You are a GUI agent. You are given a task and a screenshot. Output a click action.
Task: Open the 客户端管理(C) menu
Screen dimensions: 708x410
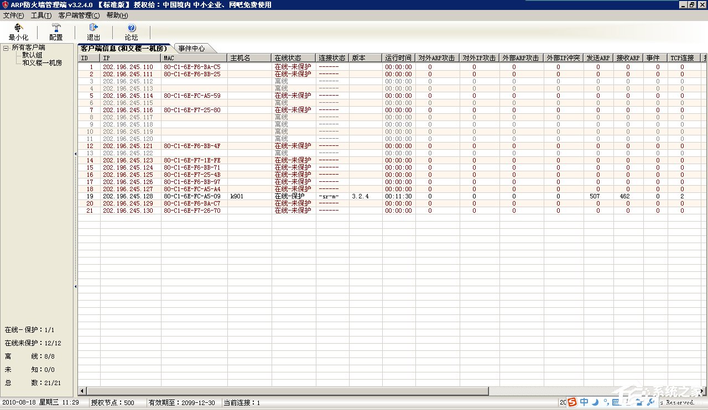point(79,15)
